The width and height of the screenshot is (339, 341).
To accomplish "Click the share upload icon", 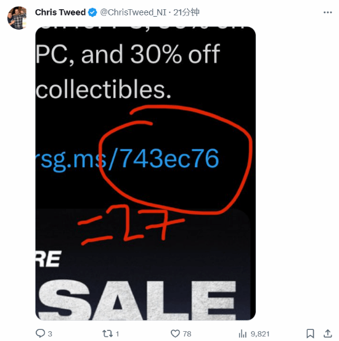I will pyautogui.click(x=328, y=334).
